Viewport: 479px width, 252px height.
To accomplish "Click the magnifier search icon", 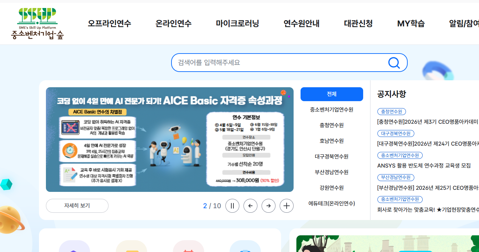I will tap(394, 63).
